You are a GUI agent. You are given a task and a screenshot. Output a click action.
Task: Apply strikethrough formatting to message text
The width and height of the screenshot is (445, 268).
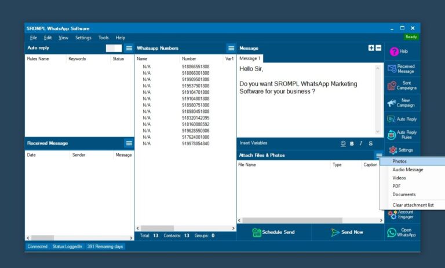371,143
